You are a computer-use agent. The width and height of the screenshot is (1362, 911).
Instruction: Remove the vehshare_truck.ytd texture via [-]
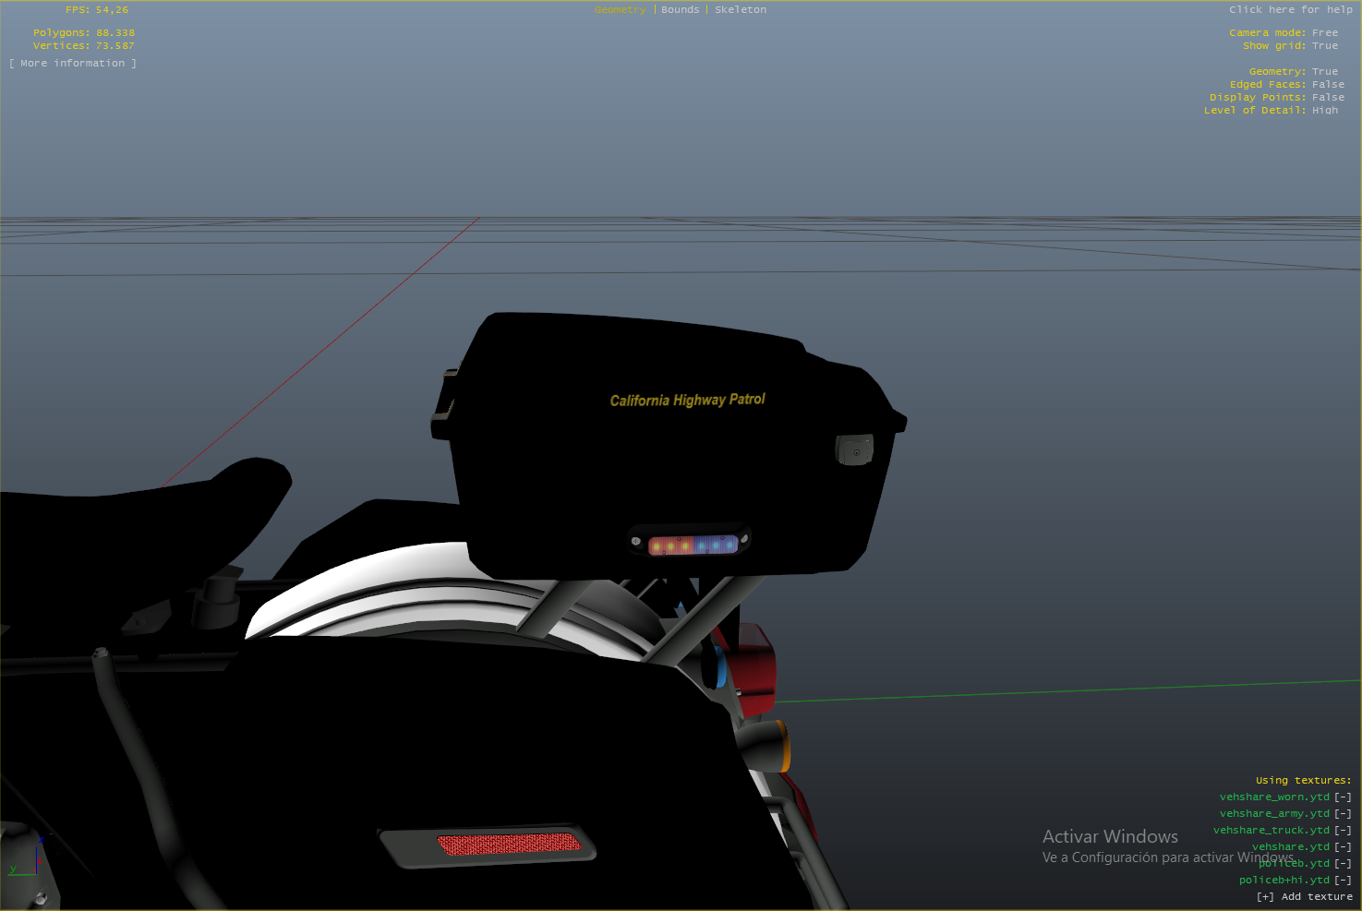pos(1343,831)
